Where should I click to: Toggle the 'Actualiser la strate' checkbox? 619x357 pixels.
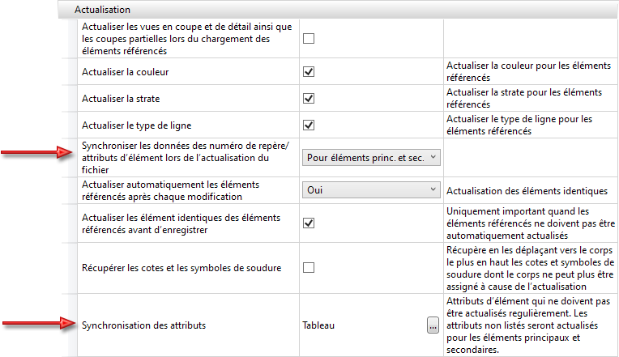click(x=309, y=99)
